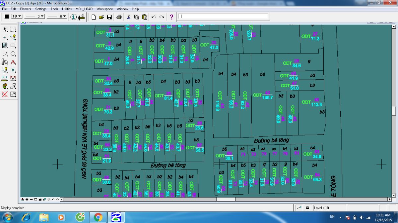Pick the Delete Element tool

click(5, 94)
